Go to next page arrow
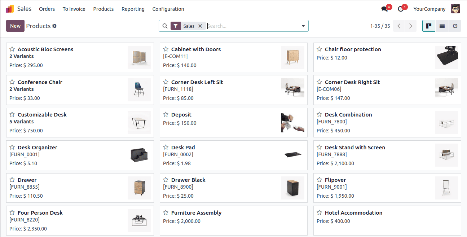This screenshot has width=467, height=237. point(410,26)
